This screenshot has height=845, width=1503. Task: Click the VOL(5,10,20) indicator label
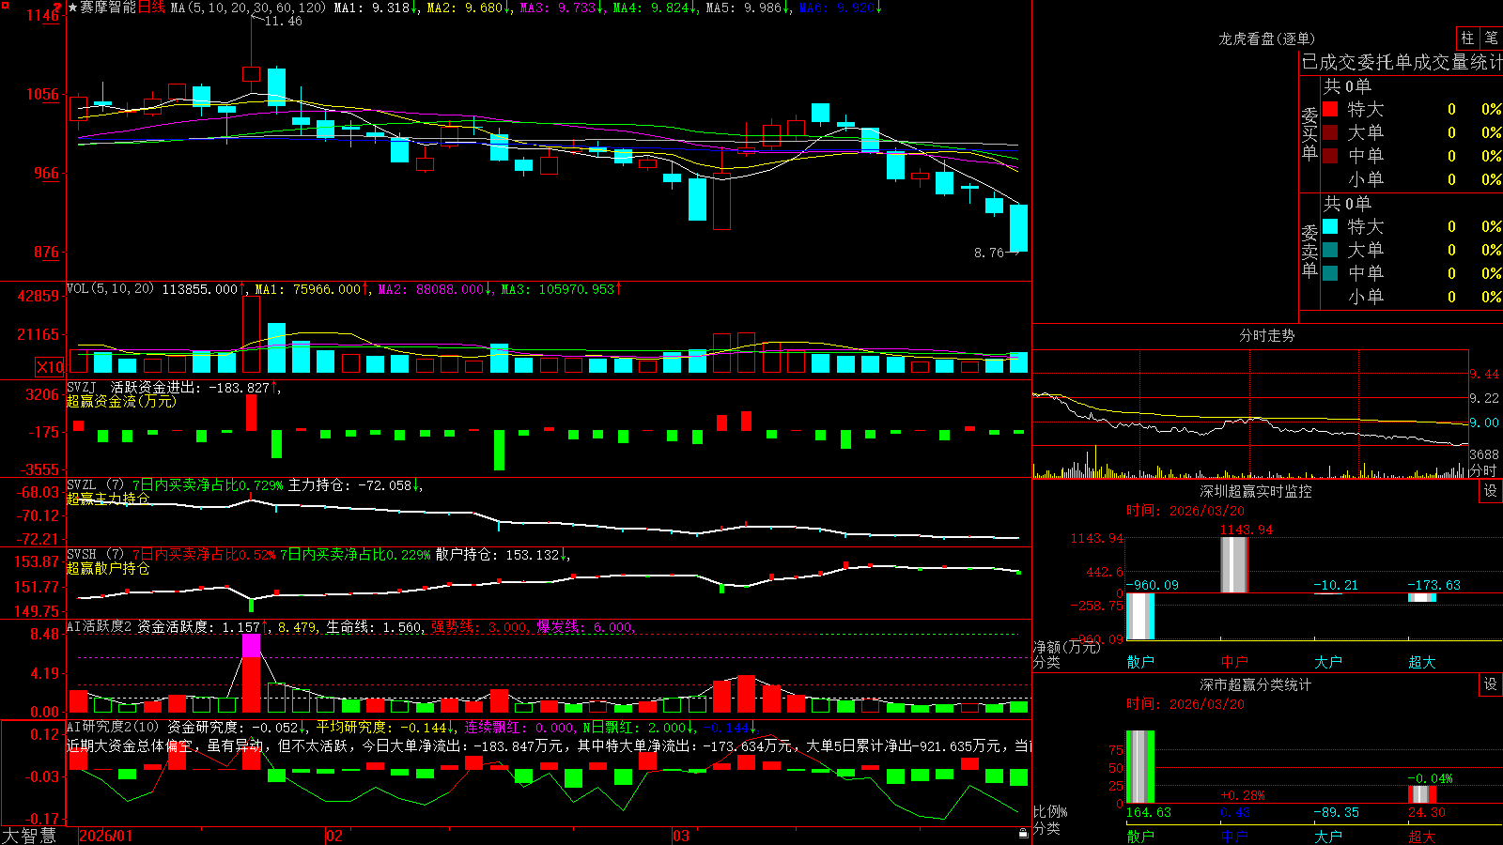111,289
